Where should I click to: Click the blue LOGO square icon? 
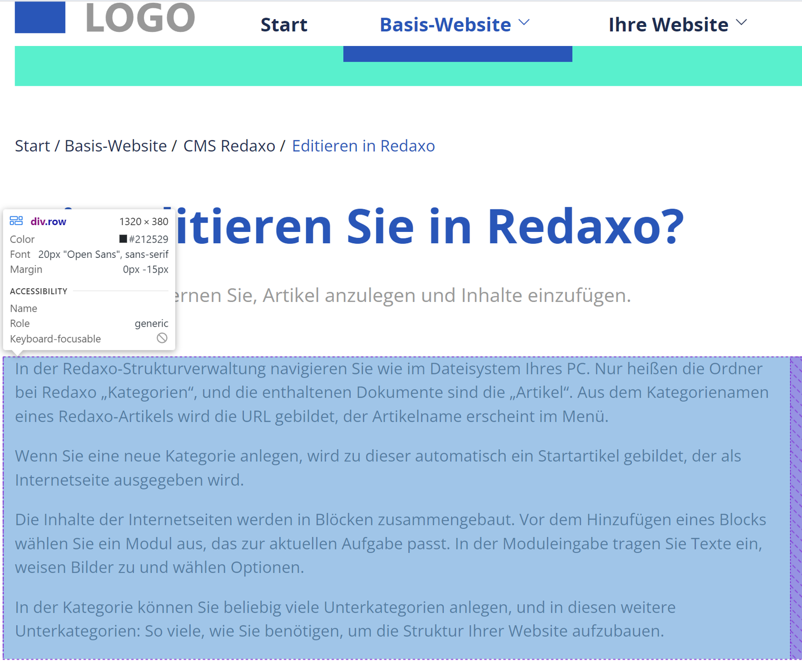click(x=40, y=18)
